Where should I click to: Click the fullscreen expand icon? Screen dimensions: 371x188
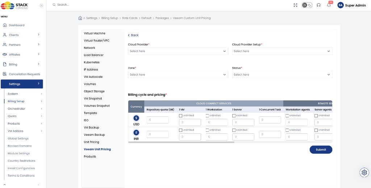pos(295,5)
